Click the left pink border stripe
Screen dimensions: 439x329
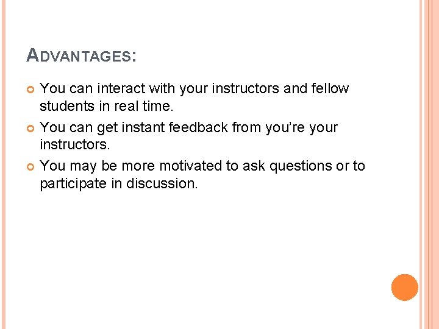click(4, 164)
